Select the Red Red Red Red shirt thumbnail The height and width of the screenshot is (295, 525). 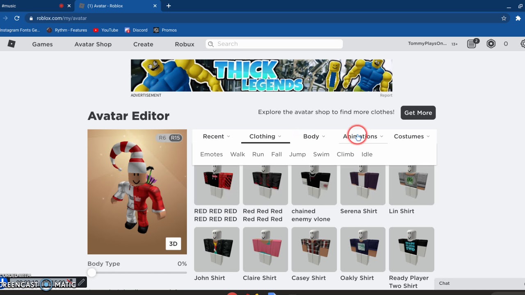pos(265,185)
